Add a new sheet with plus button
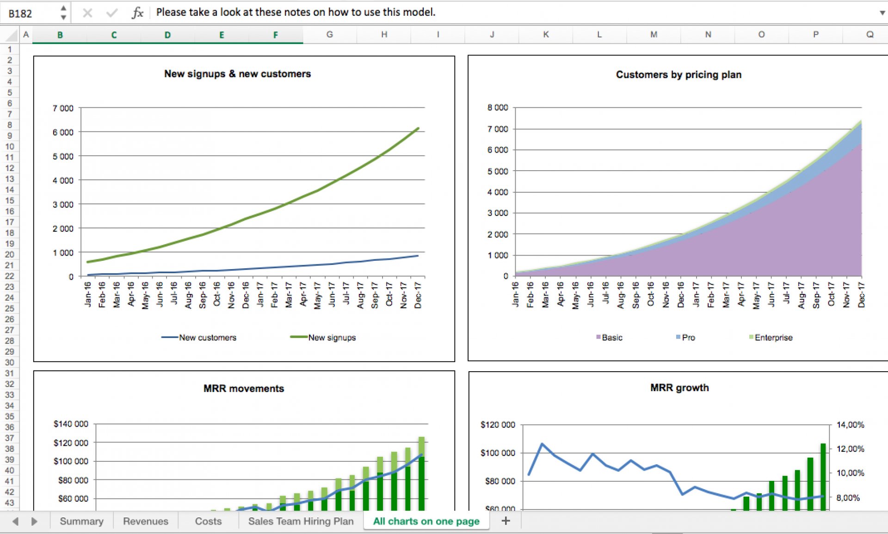Screen dimensions: 888x534 (x=506, y=521)
